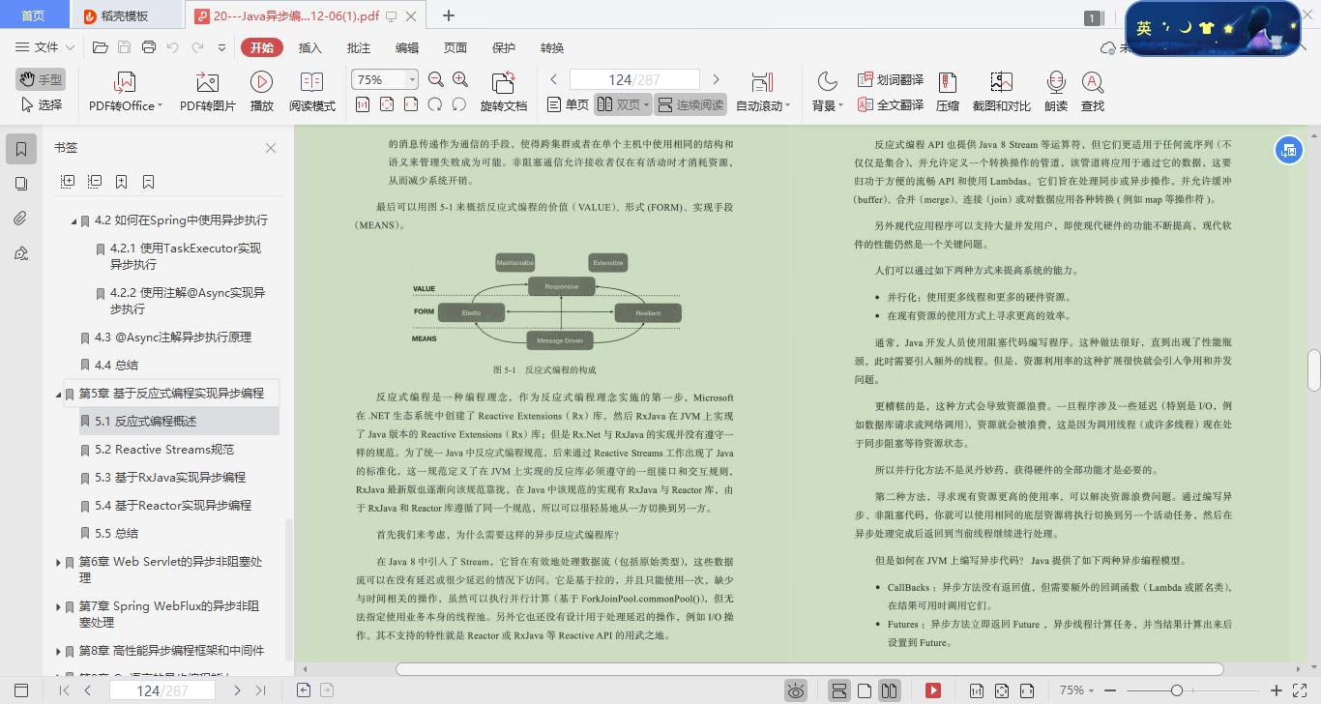Toggle eye protection mode in status bar

[796, 690]
